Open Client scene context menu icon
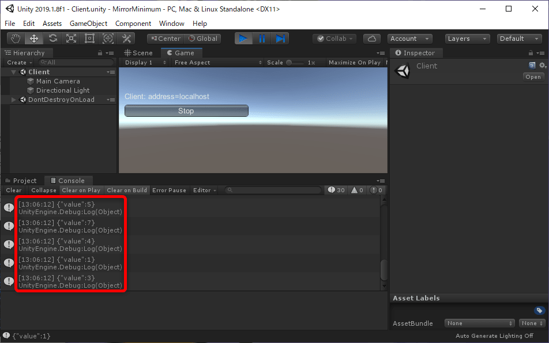Image resolution: width=549 pixels, height=343 pixels. pos(111,72)
